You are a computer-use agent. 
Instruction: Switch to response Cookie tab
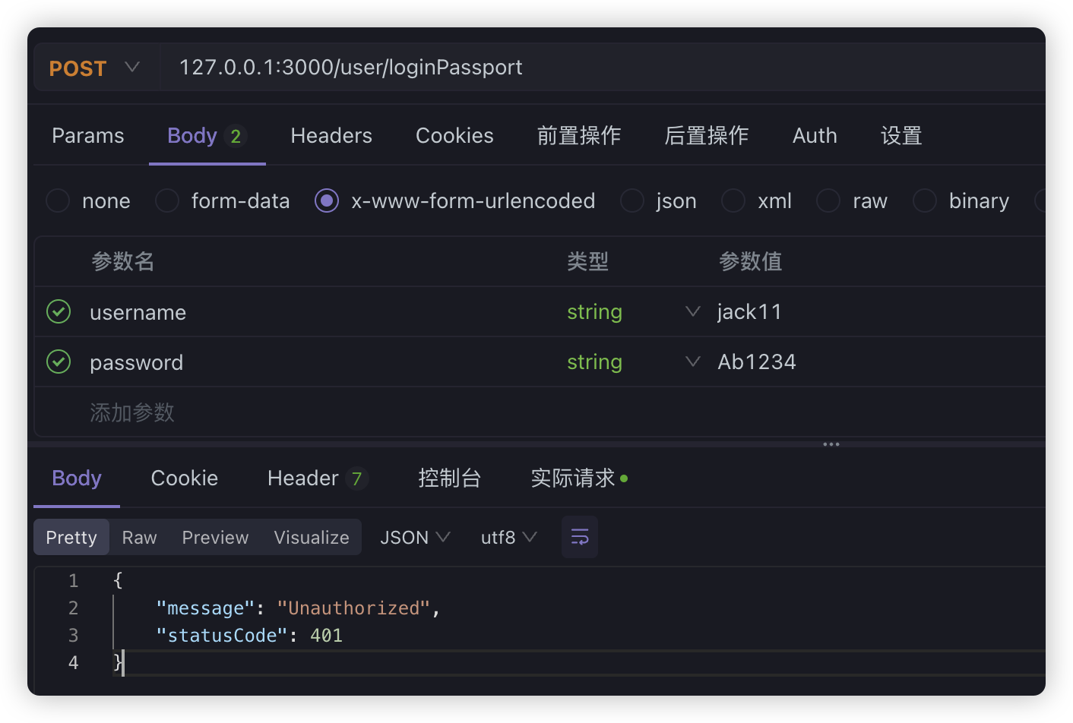point(185,478)
